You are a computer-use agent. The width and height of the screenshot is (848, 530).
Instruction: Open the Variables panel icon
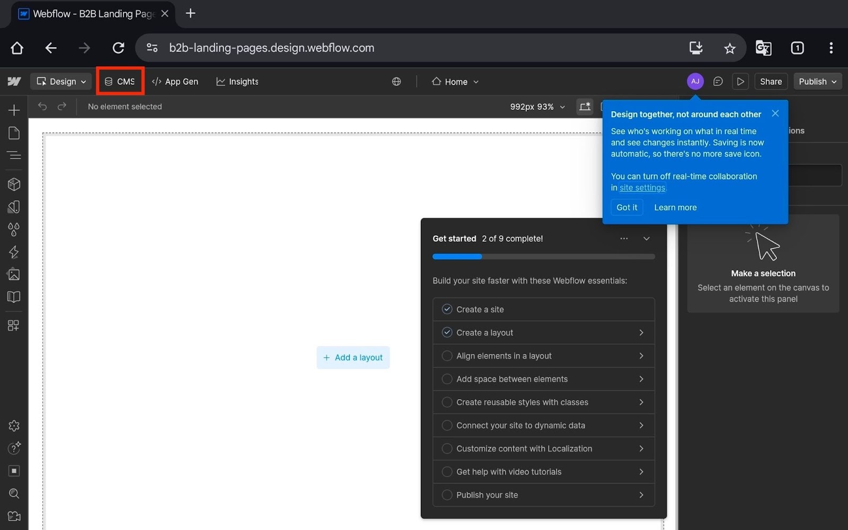tap(14, 207)
